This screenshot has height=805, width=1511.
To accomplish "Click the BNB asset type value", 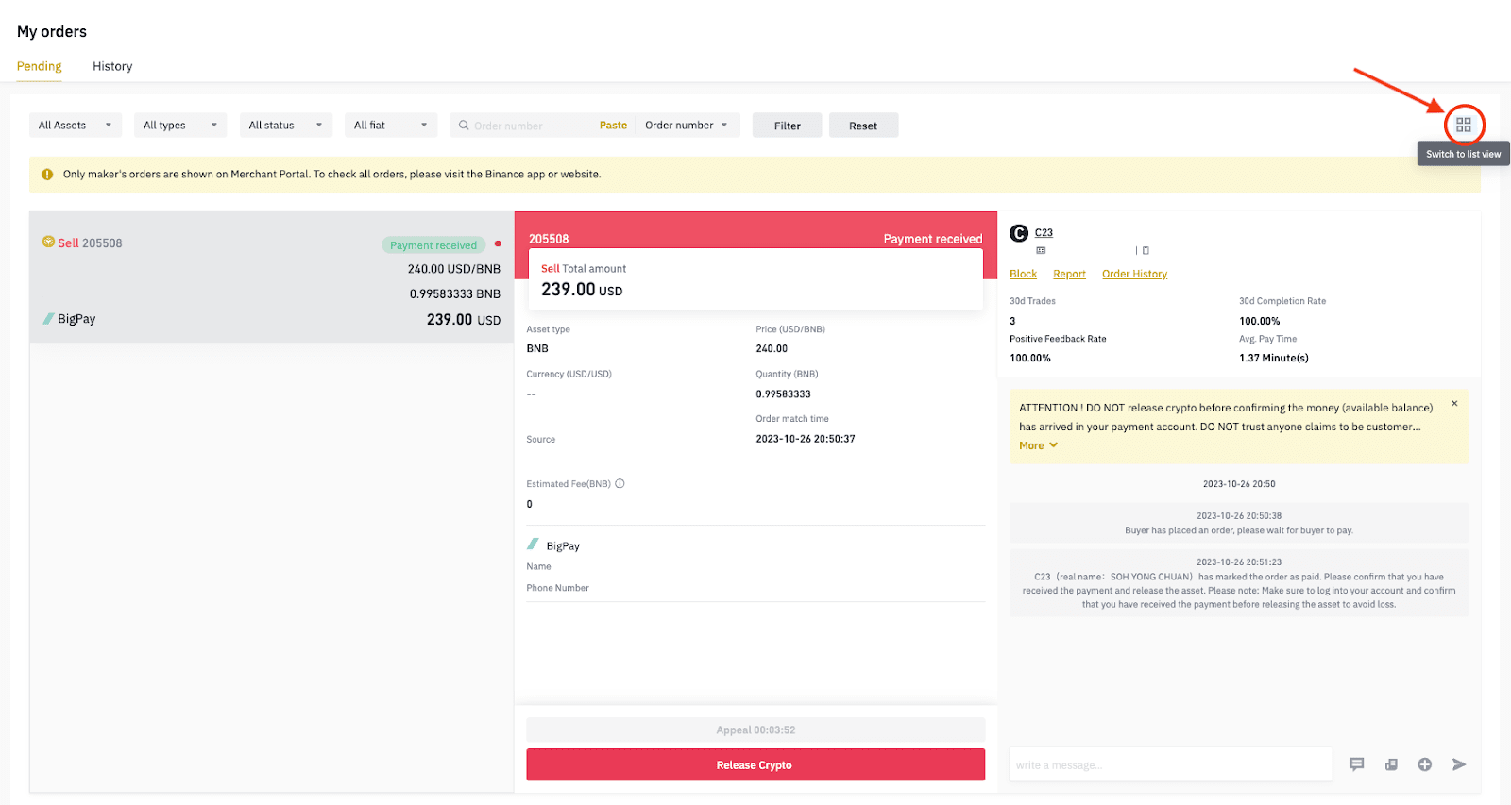I will 537,348.
